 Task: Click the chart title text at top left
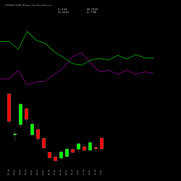pos(28,5)
